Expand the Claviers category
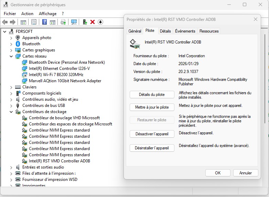The width and height of the screenshot is (269, 197). pos(11,87)
